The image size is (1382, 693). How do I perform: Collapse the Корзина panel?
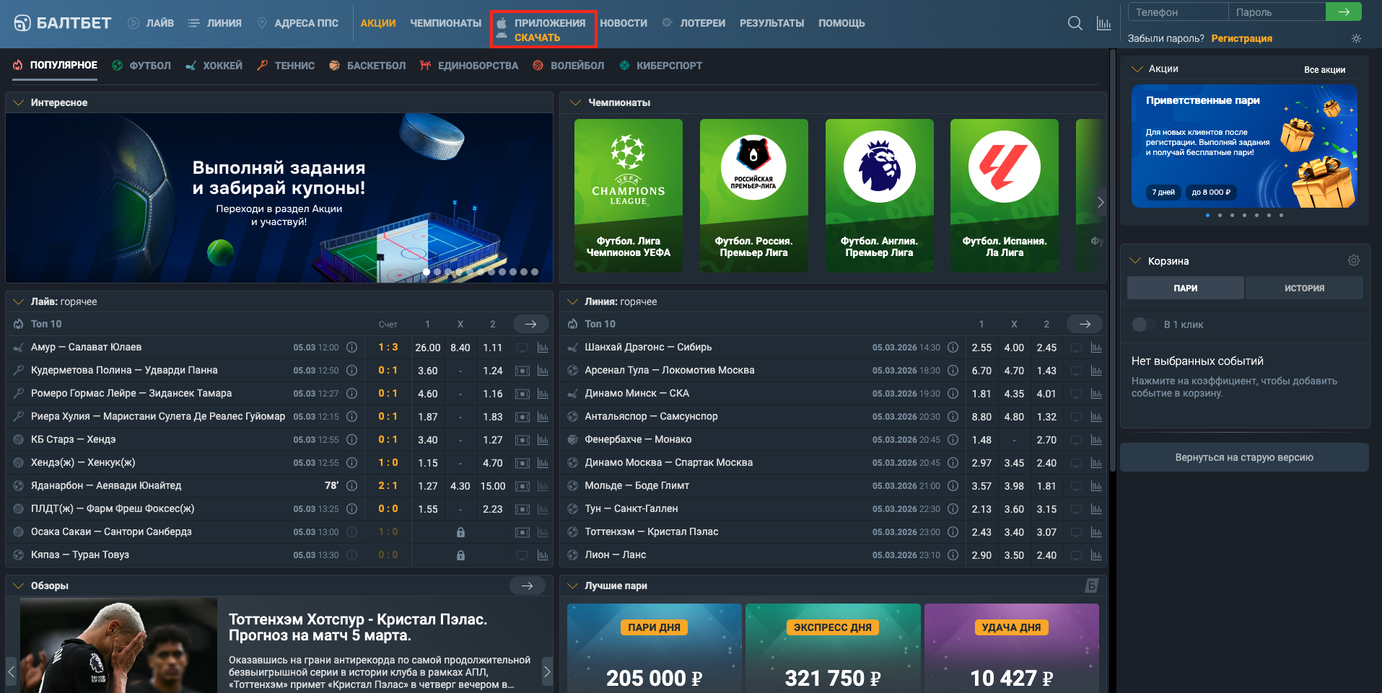point(1136,260)
